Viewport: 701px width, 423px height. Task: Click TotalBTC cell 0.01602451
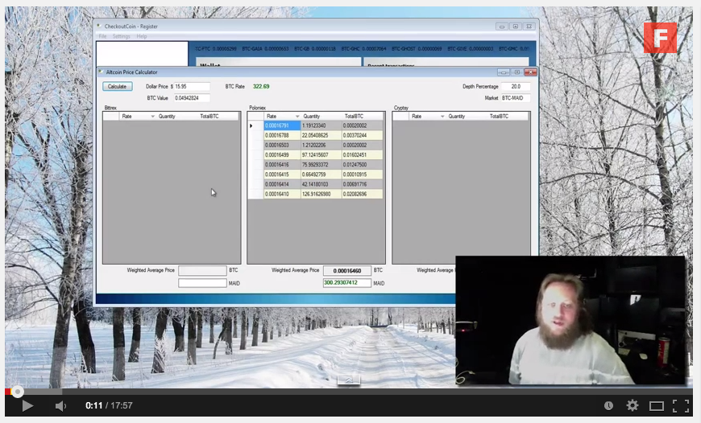[x=362, y=155]
